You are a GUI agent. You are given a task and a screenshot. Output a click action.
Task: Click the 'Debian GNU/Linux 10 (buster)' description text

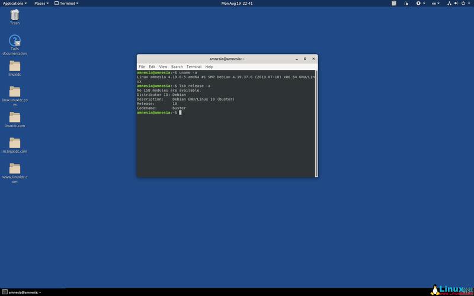point(203,99)
